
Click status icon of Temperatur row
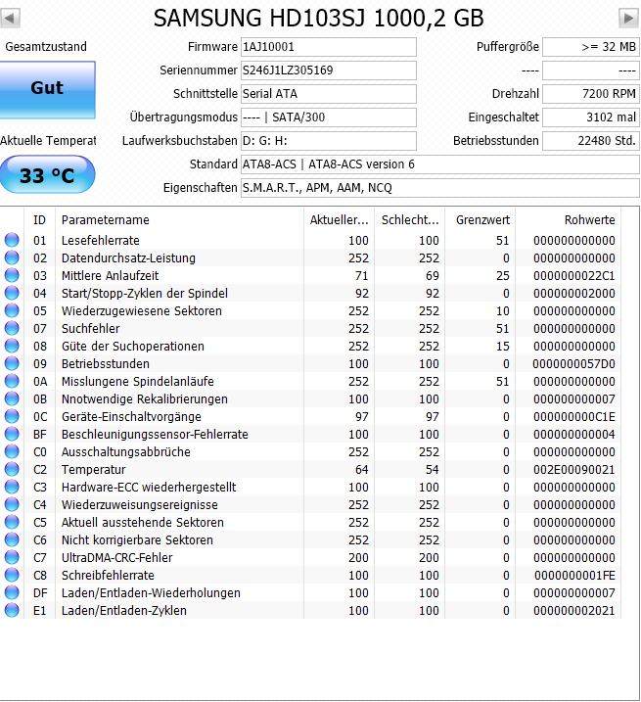12,469
